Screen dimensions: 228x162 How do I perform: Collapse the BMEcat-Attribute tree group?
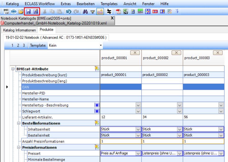[13, 69]
